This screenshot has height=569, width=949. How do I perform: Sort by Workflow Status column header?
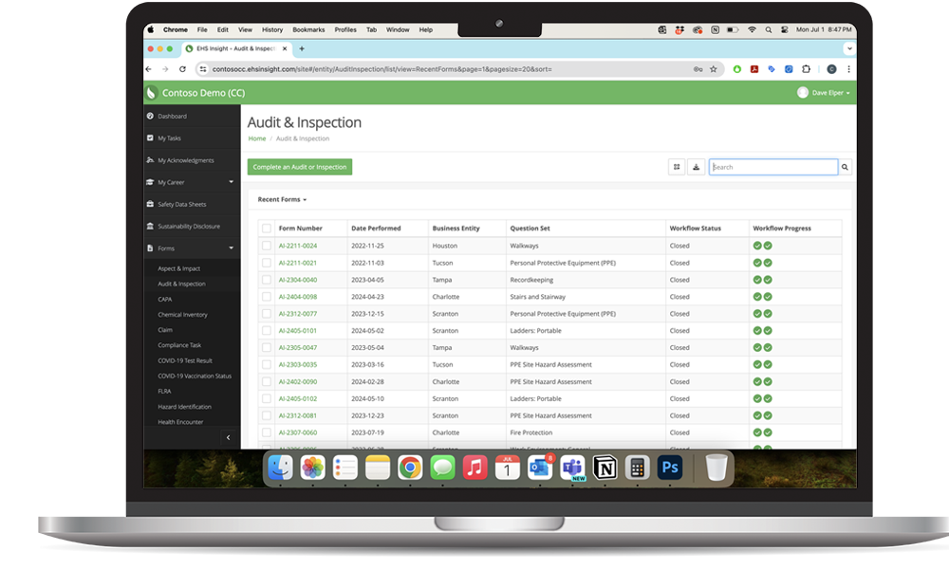coord(696,228)
